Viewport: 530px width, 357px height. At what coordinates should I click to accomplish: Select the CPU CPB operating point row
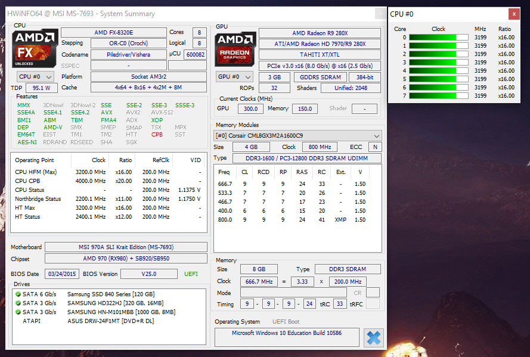click(108, 181)
